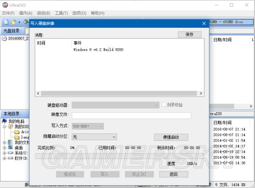
Task: Expand the 系统(C:) drive node
Action: 4,153
